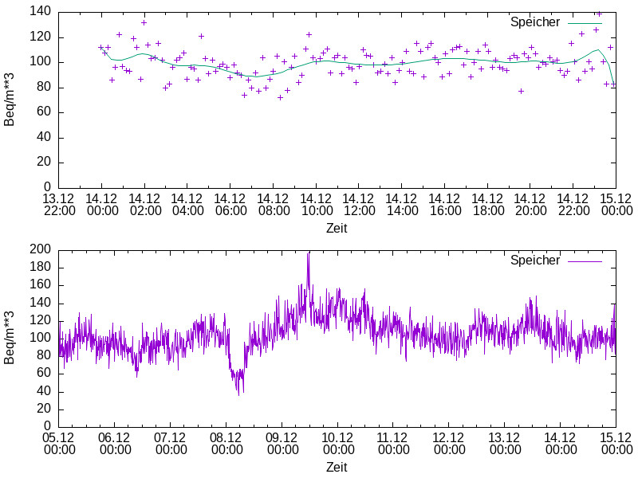
Task: Click the Zeit axis title under upper chart
Action: pos(337,229)
